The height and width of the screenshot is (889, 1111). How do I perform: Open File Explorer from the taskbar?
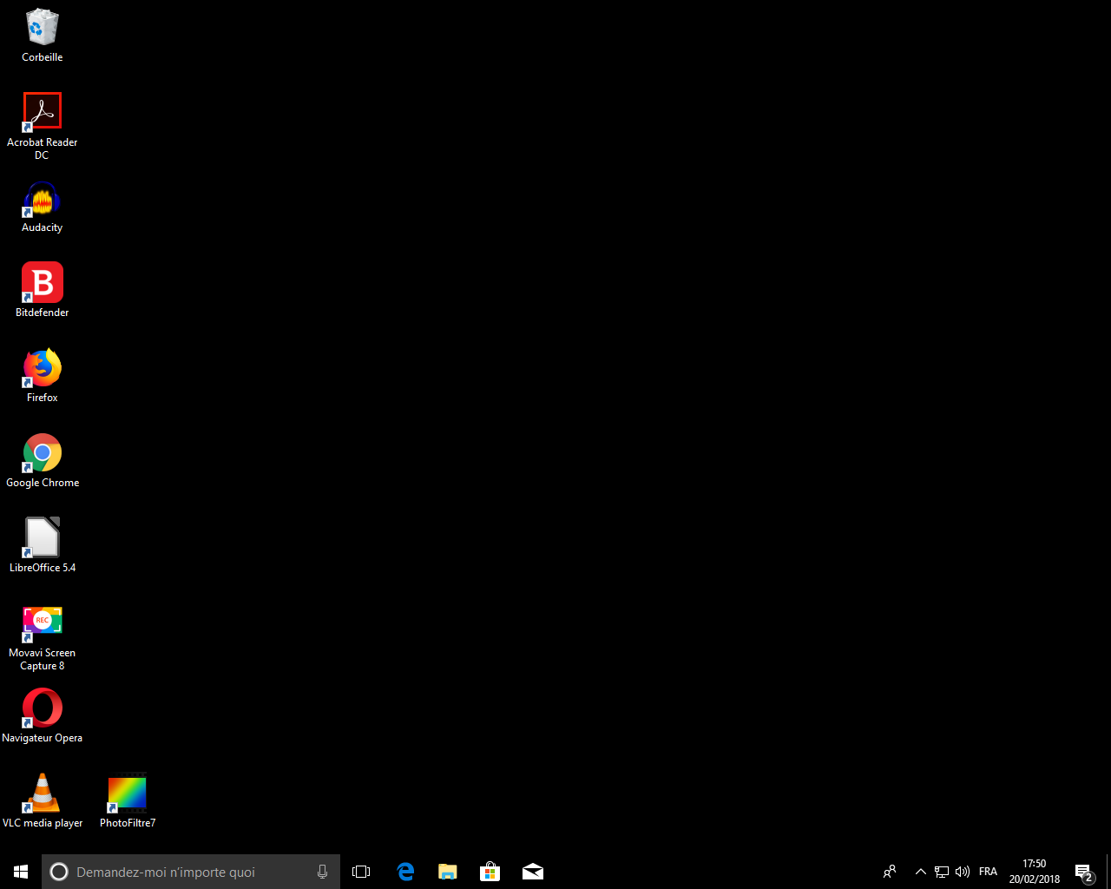click(x=448, y=872)
